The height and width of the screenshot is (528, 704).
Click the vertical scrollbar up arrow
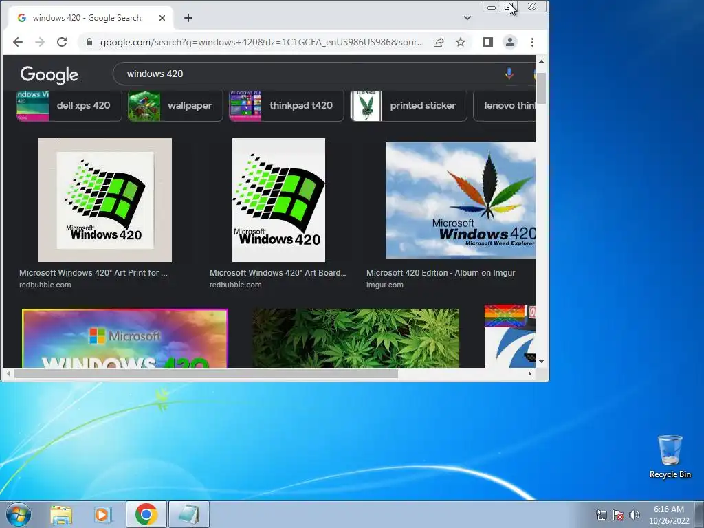point(541,61)
